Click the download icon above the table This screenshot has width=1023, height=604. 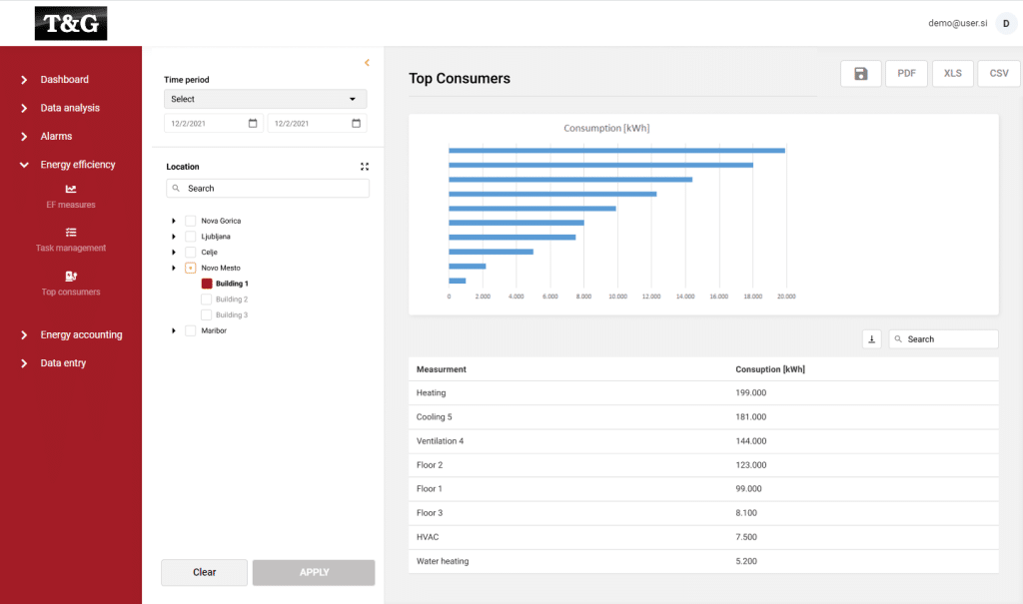[871, 339]
